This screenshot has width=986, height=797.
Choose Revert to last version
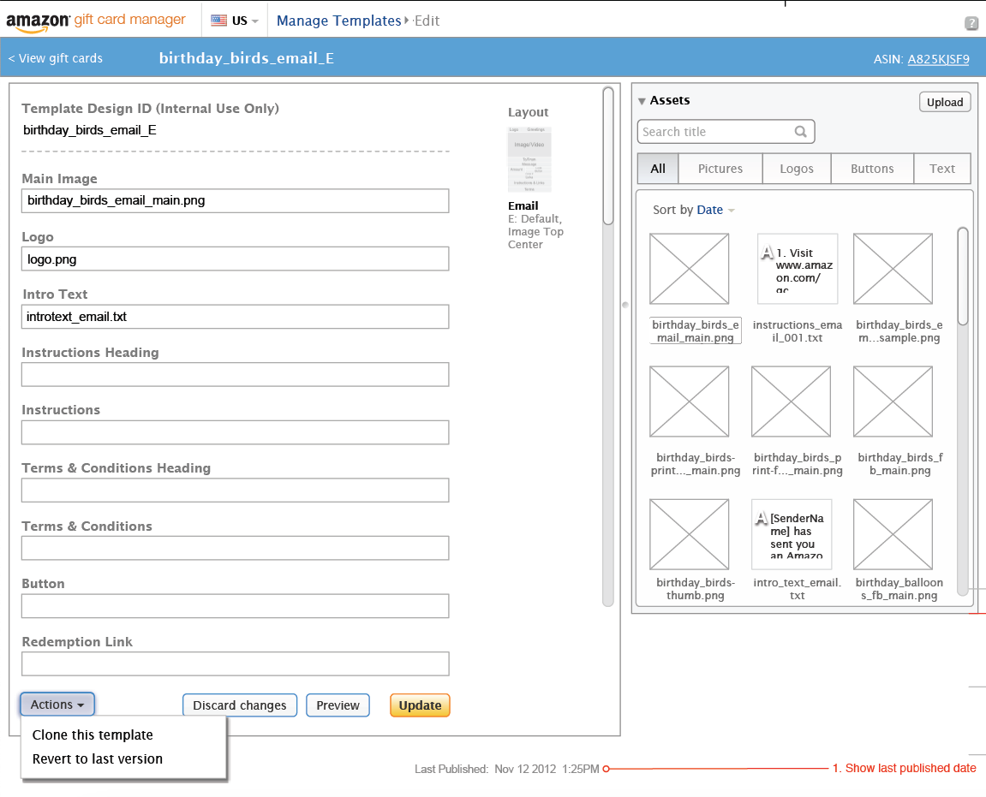[98, 758]
